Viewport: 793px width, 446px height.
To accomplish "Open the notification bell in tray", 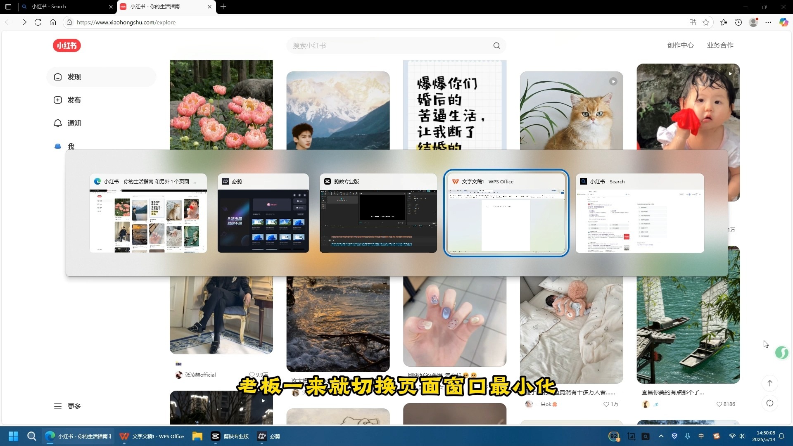I will [781, 436].
